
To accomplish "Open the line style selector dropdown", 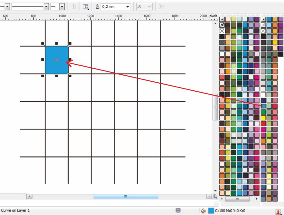I will tap(46, 6).
